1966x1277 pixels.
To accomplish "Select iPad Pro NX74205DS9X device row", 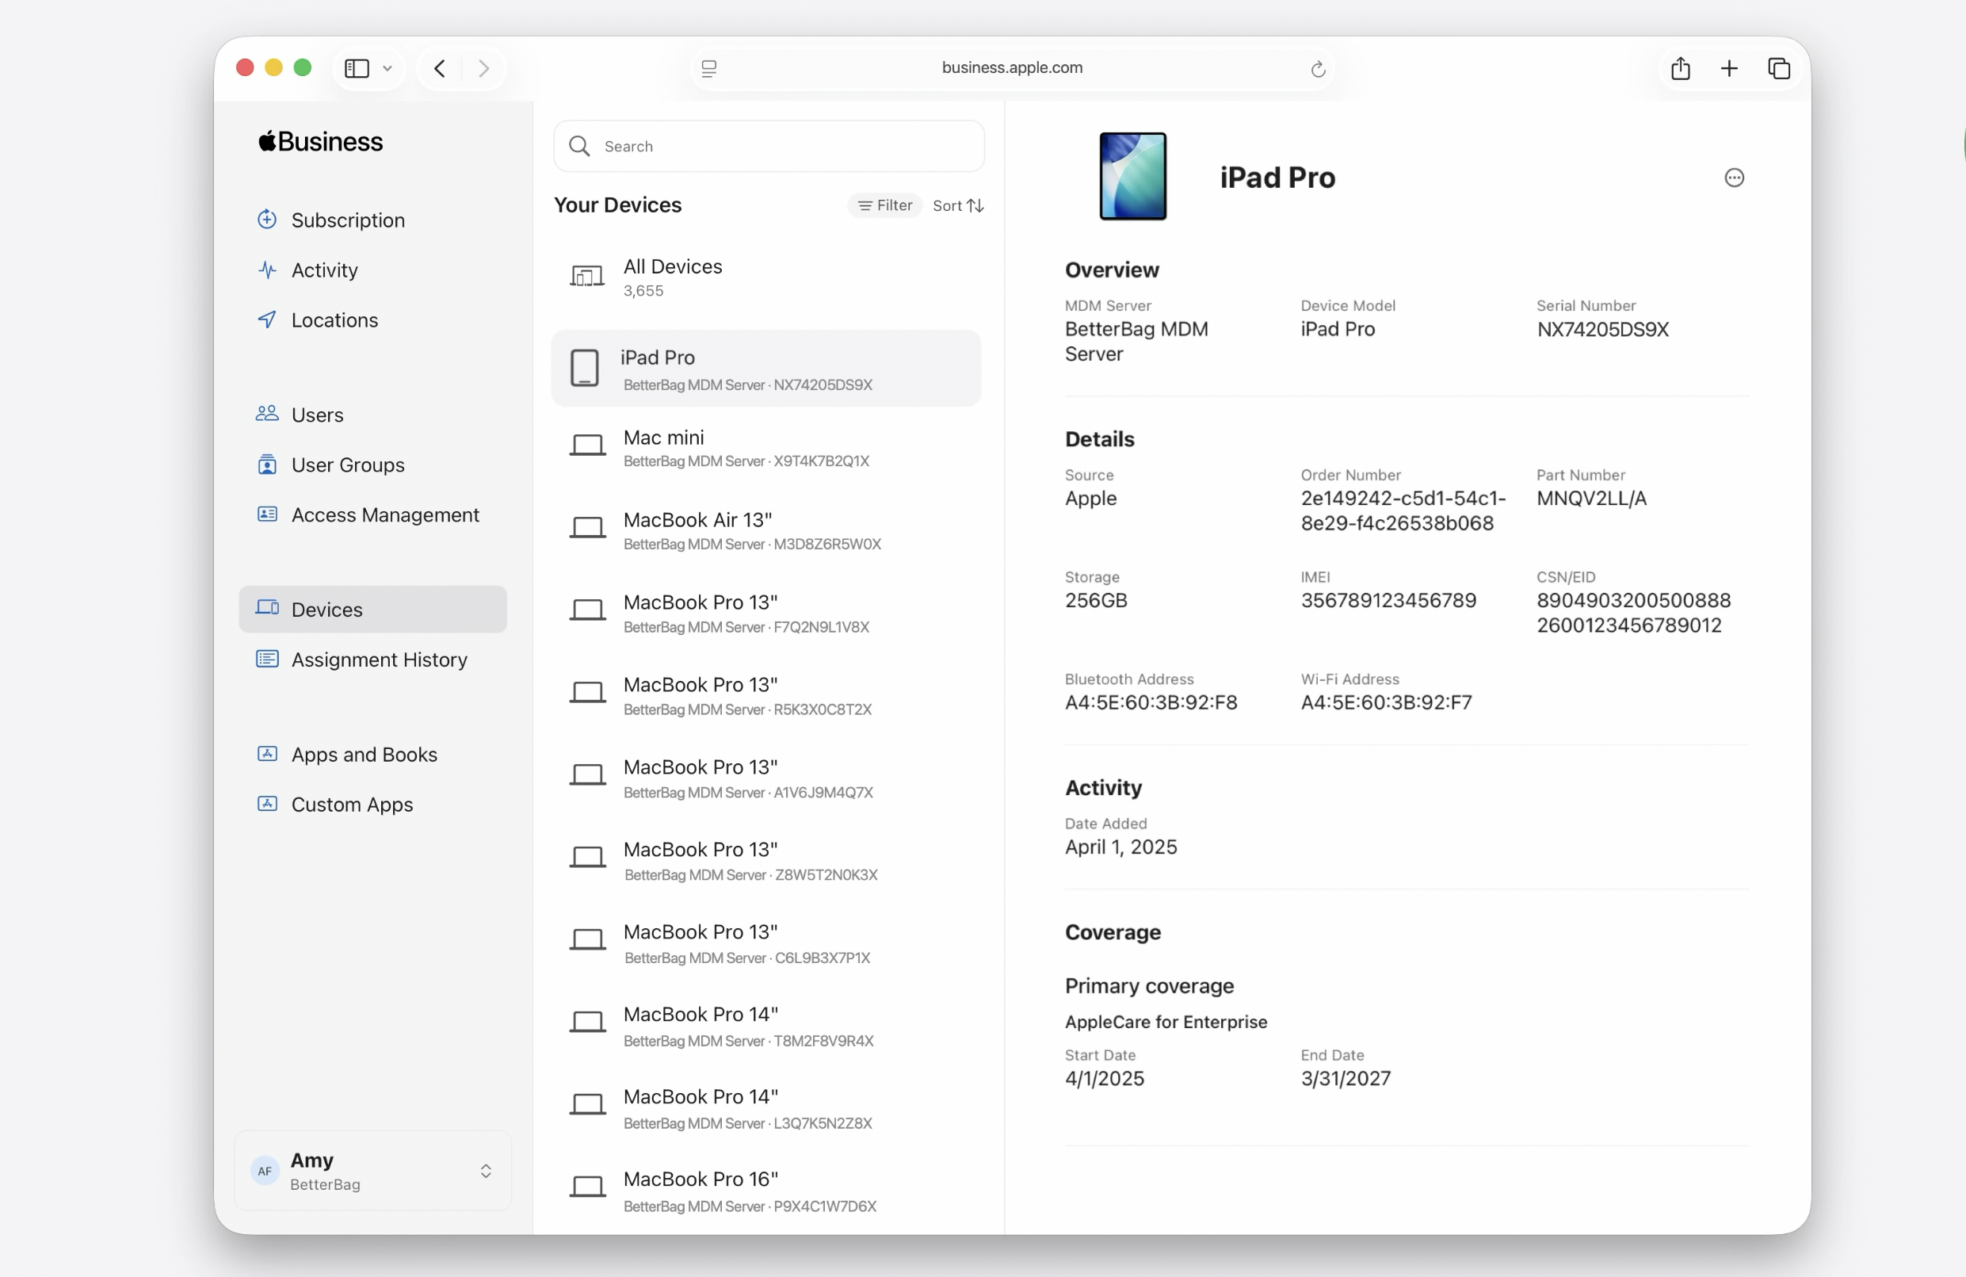I will tap(766, 369).
